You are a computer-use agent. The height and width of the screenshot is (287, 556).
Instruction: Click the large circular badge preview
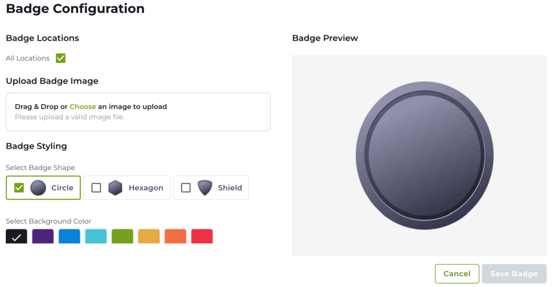tap(424, 156)
